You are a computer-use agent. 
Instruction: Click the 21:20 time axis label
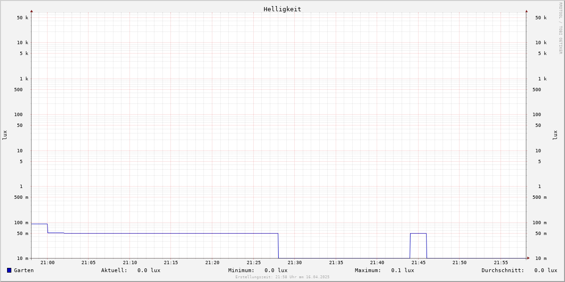point(212,263)
